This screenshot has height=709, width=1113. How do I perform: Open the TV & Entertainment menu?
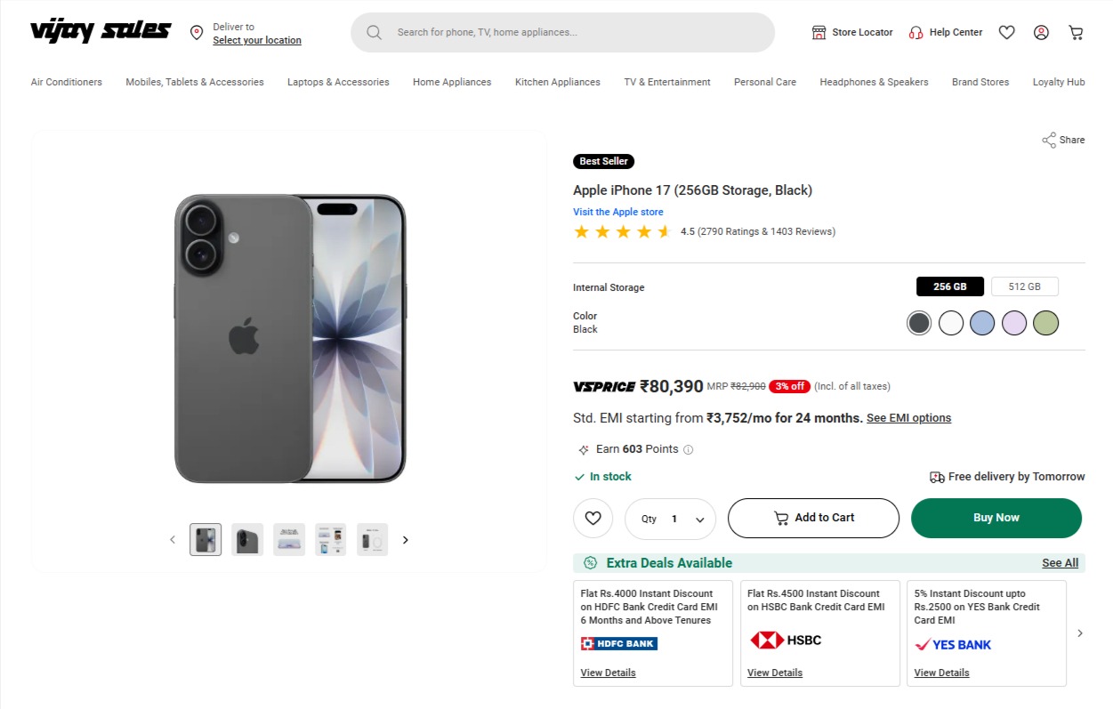pyautogui.click(x=666, y=82)
